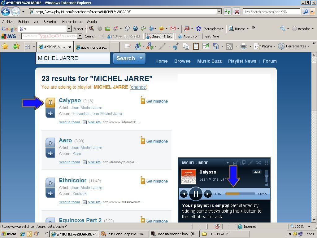Expand the browser address bar dropdown

click(x=219, y=12)
